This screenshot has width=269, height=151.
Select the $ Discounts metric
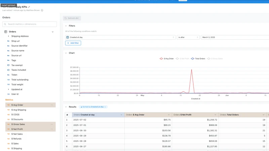(x=17, y=119)
